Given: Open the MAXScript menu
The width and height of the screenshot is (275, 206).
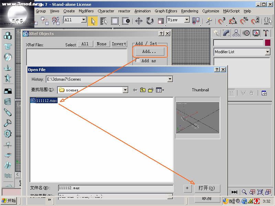Looking at the screenshot, I should (231, 11).
